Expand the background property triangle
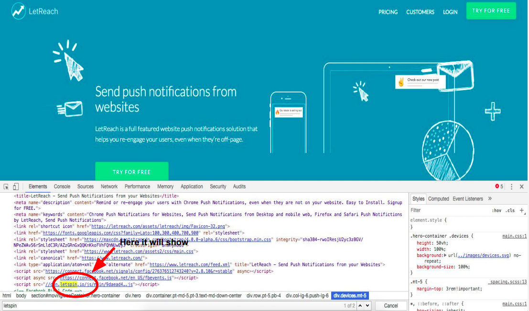Screen dimensions: 529x311 [x=445, y=256]
